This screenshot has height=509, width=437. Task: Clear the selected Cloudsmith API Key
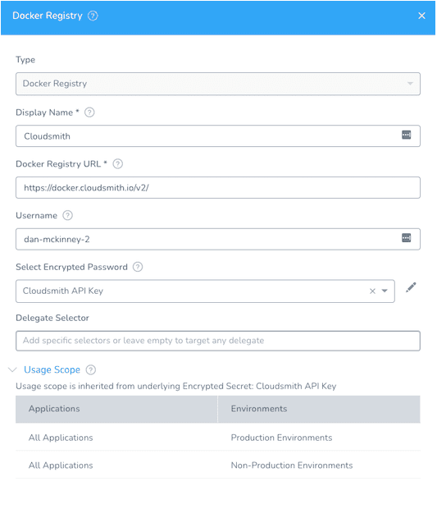pos(372,291)
